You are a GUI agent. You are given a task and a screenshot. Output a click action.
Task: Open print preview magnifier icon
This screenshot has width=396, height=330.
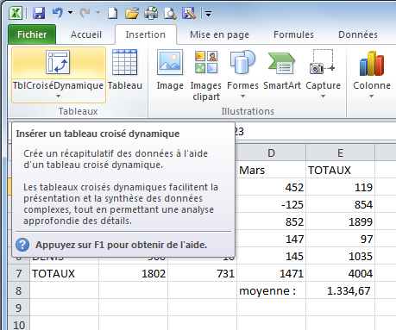[170, 13]
